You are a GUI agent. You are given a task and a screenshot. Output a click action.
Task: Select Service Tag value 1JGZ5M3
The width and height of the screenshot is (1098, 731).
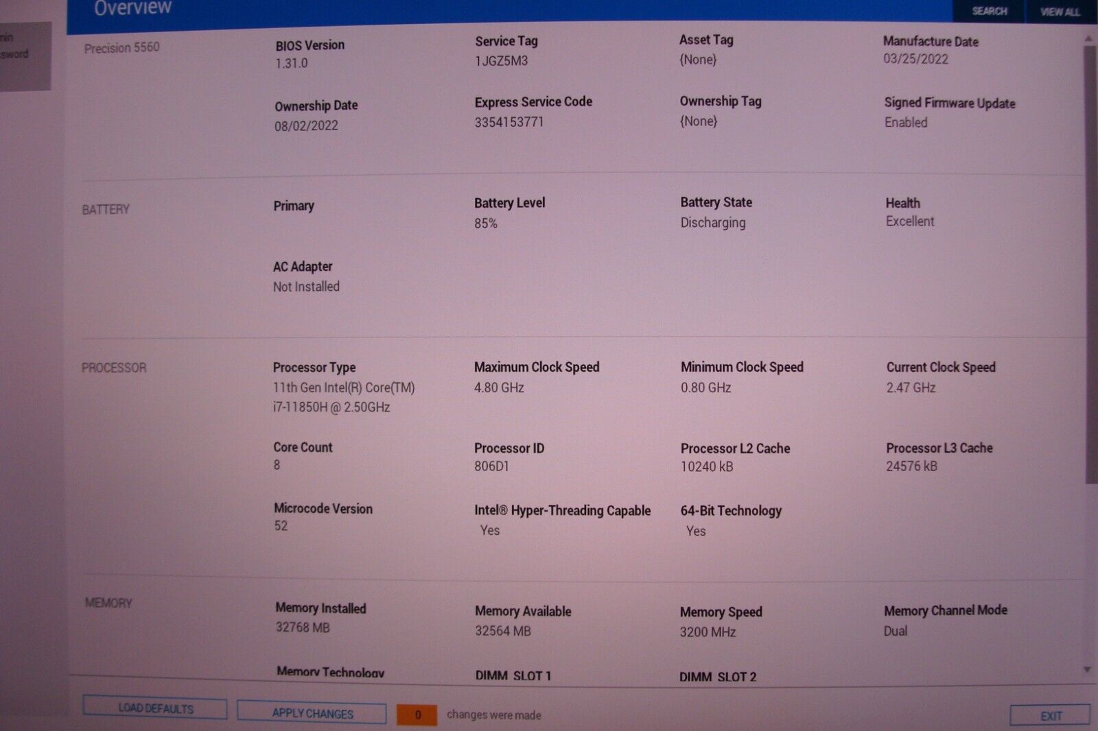click(502, 60)
